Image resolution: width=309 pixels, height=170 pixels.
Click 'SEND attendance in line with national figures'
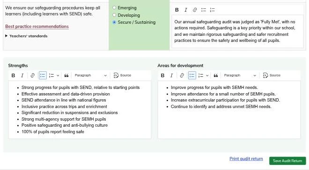(x=64, y=100)
